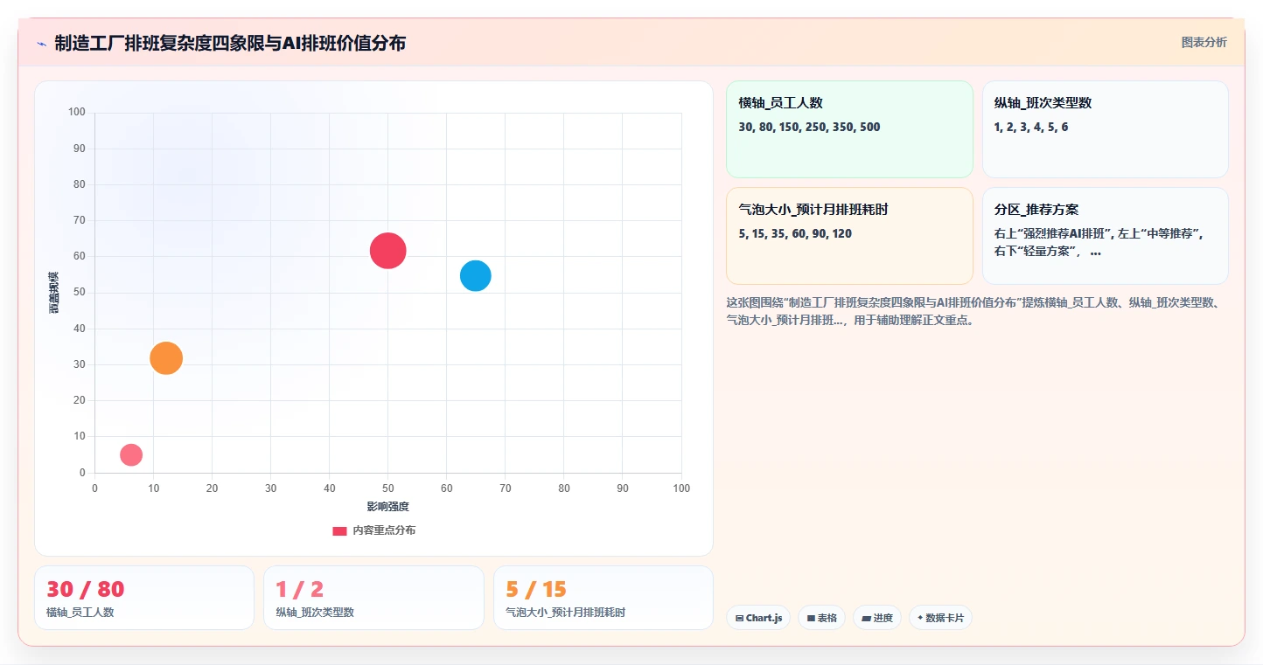
Task: Click the red bubble at x=50
Action: [387, 251]
